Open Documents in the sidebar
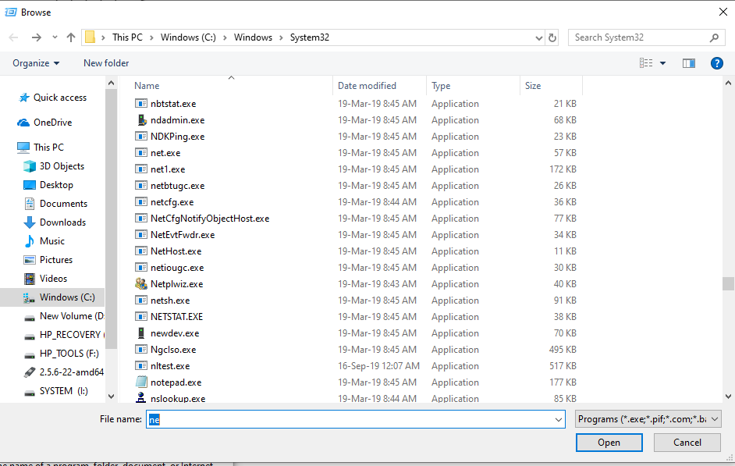735x466 pixels. 63,204
